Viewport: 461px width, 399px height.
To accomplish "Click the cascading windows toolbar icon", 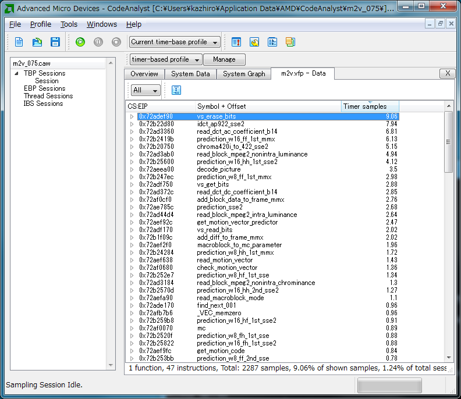I will (290, 42).
